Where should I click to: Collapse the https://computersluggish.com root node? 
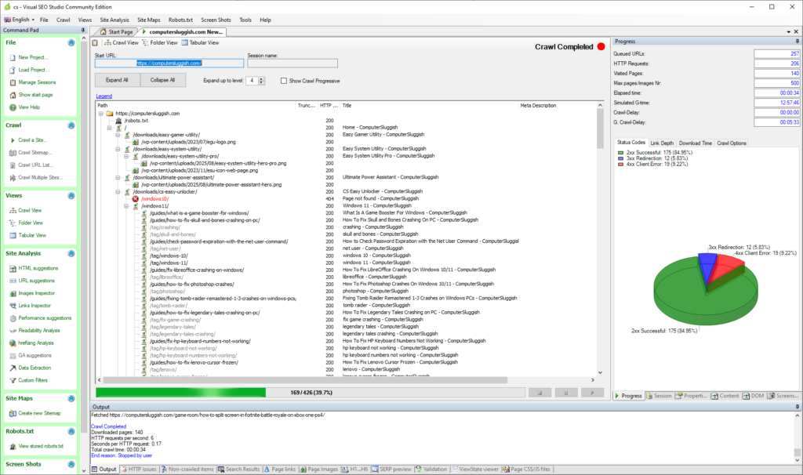[x=101, y=114]
